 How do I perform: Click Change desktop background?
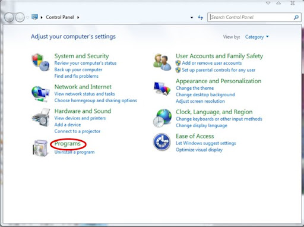click(x=205, y=94)
